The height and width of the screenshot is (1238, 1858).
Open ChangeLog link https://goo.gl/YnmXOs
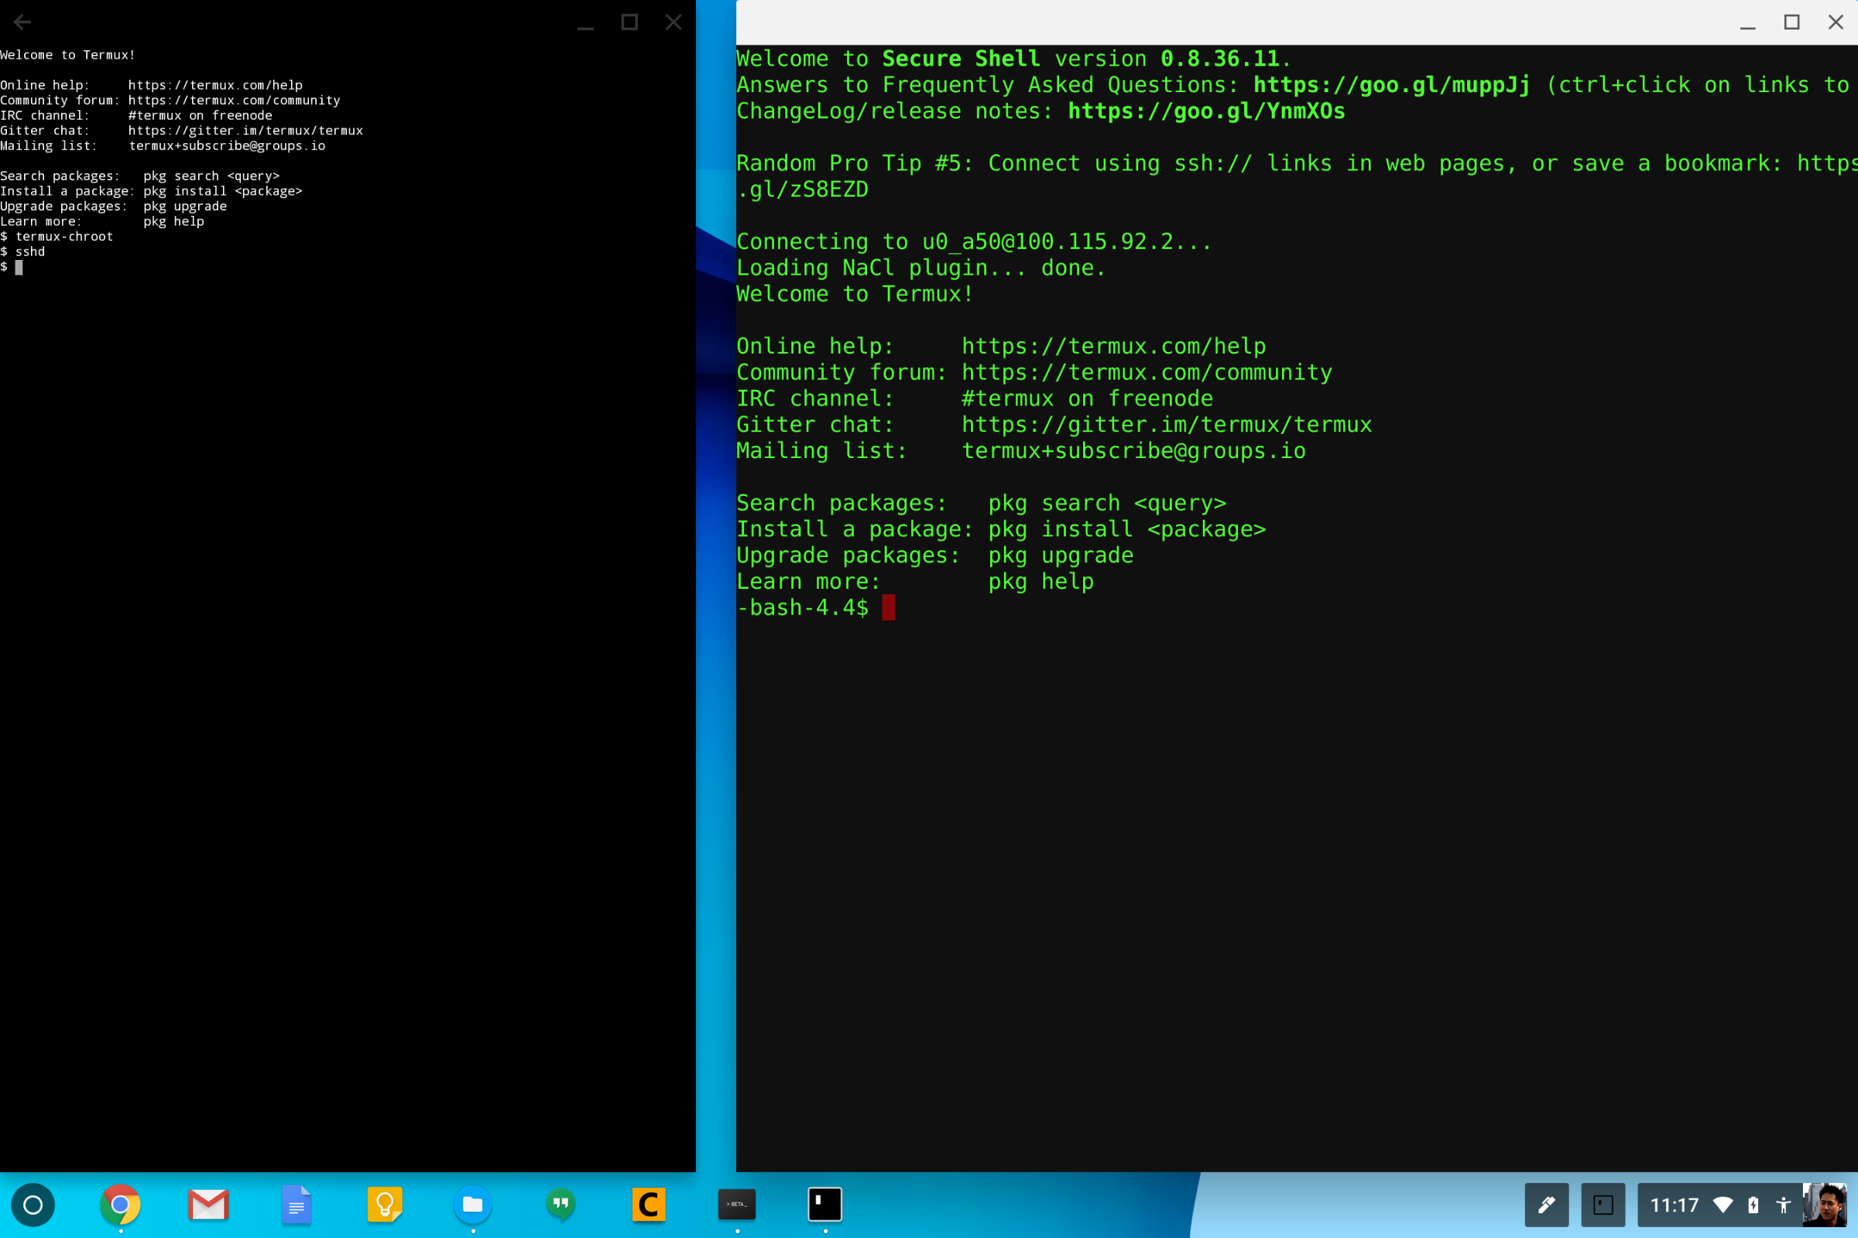(1206, 111)
